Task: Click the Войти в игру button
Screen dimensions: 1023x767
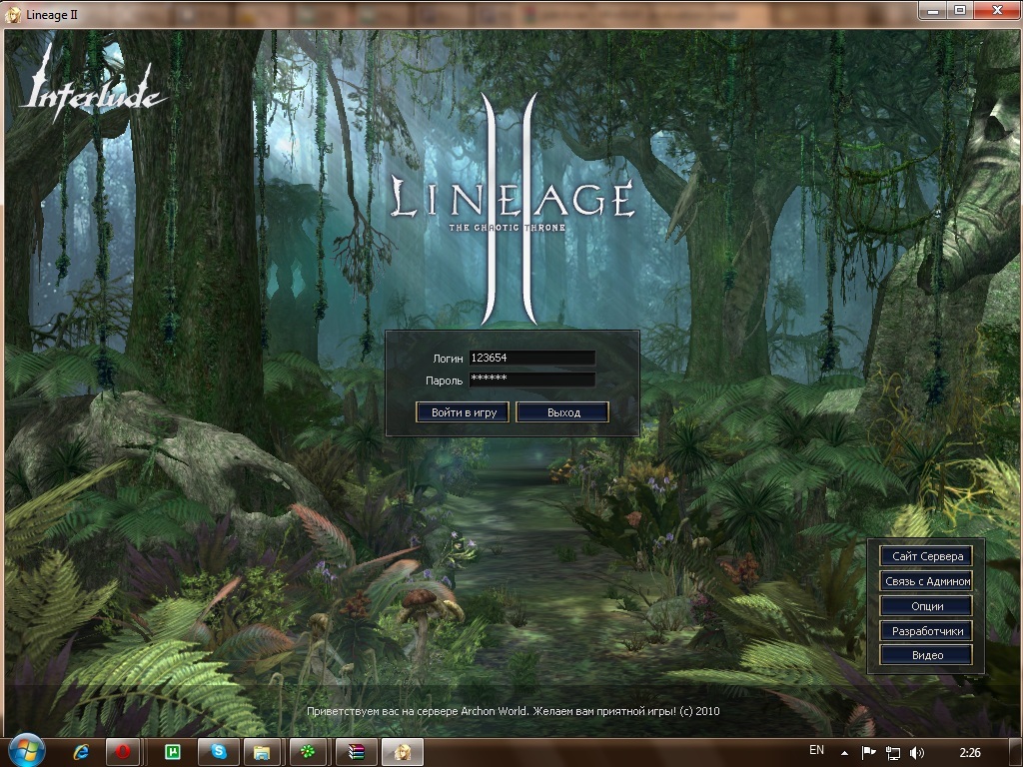Action: 463,412
